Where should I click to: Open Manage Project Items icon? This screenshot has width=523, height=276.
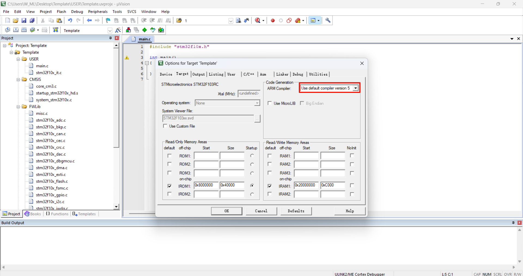click(128, 30)
